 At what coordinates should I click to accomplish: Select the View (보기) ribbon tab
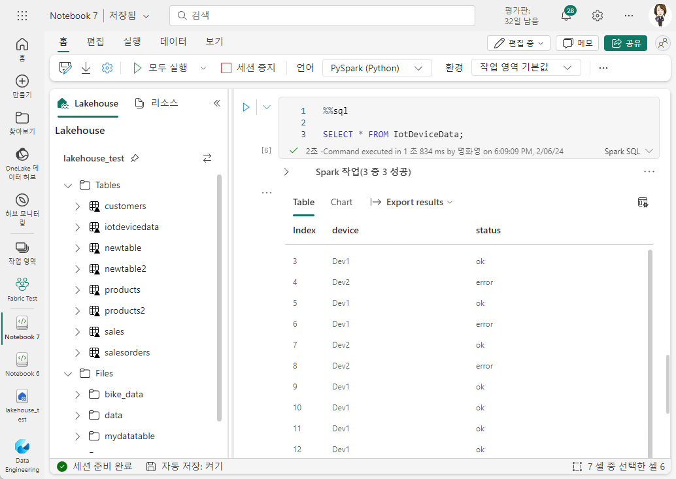(214, 41)
